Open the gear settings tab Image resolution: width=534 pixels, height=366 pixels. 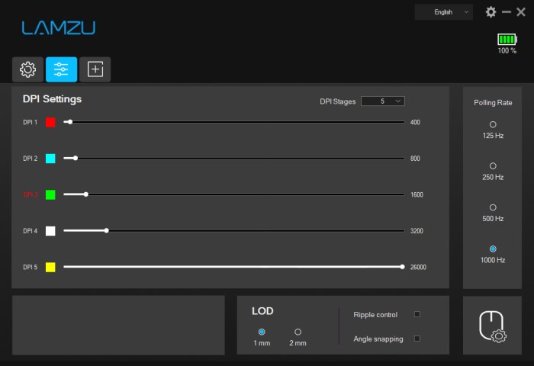pos(27,69)
